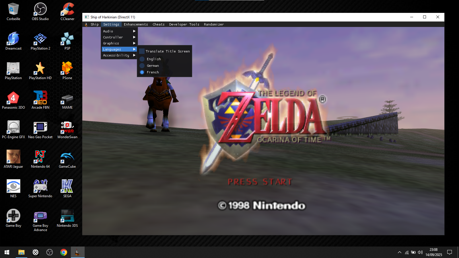Open the Developer Tools menu
Image resolution: width=459 pixels, height=258 pixels.
click(x=184, y=24)
